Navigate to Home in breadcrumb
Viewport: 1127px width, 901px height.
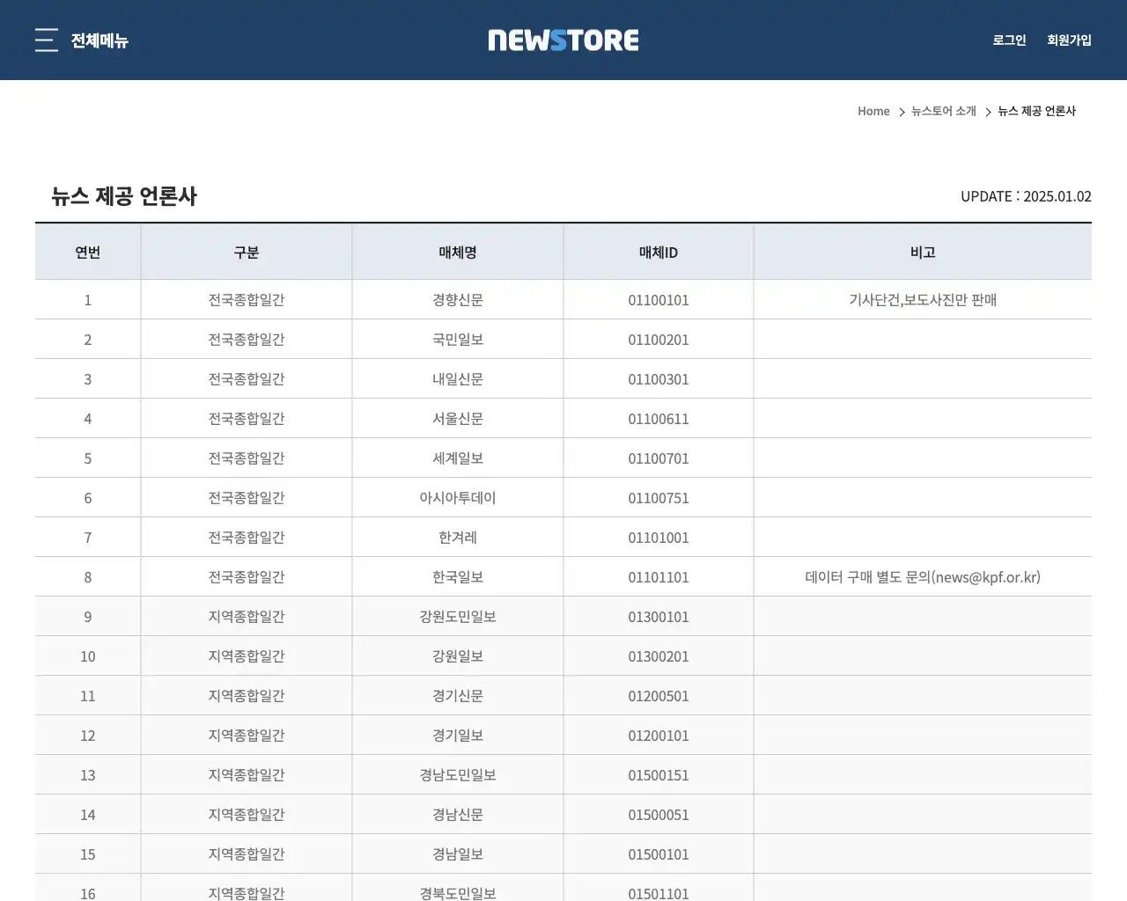tap(873, 111)
